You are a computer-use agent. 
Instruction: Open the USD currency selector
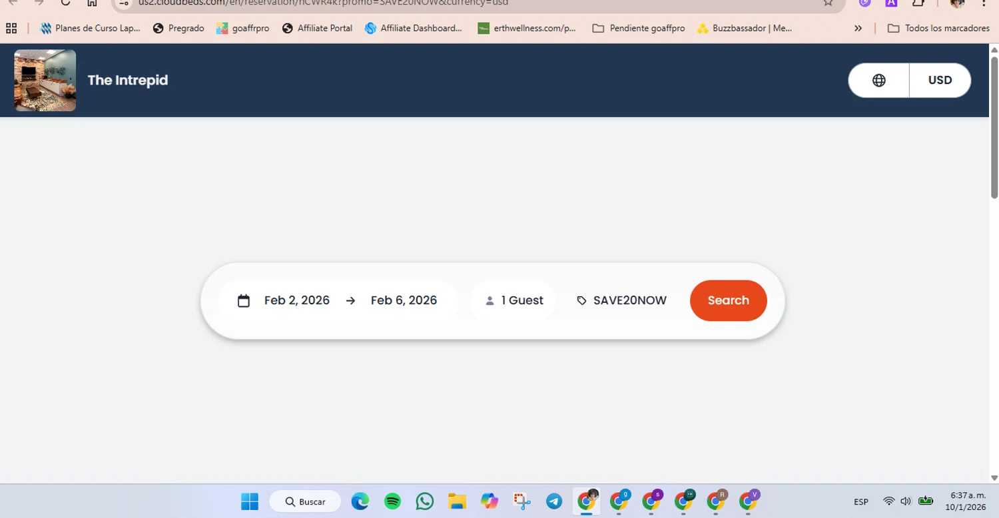[940, 80]
